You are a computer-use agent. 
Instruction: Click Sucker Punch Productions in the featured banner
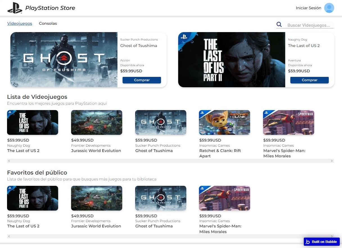coord(139,40)
